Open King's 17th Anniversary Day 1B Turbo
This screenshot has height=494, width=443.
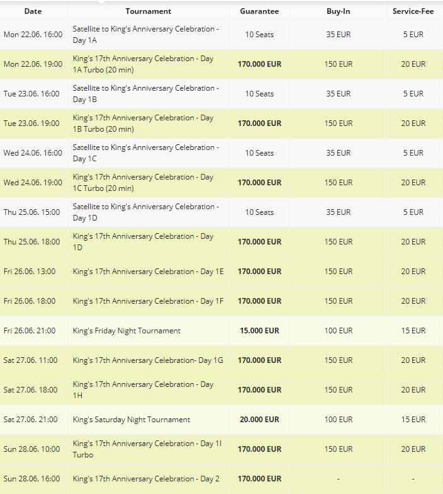click(143, 123)
